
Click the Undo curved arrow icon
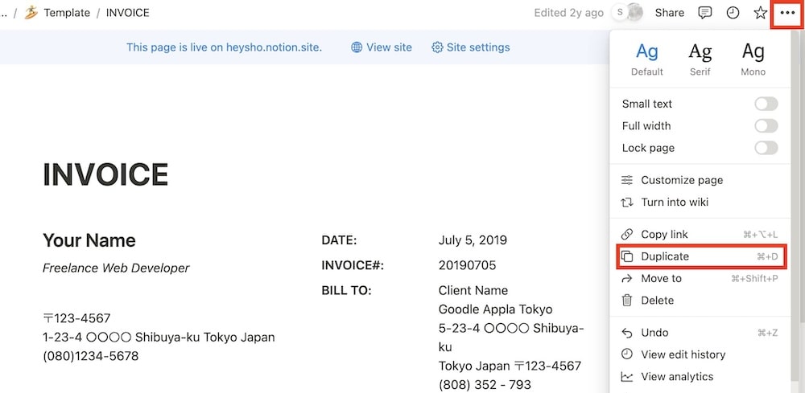pyautogui.click(x=627, y=333)
